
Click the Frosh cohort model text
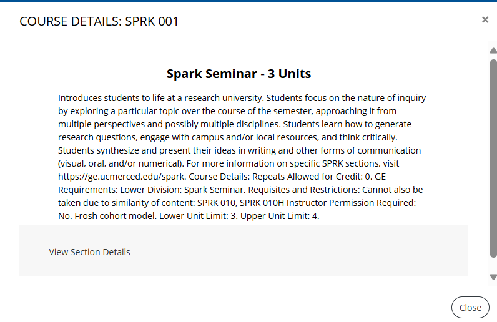(x=116, y=216)
